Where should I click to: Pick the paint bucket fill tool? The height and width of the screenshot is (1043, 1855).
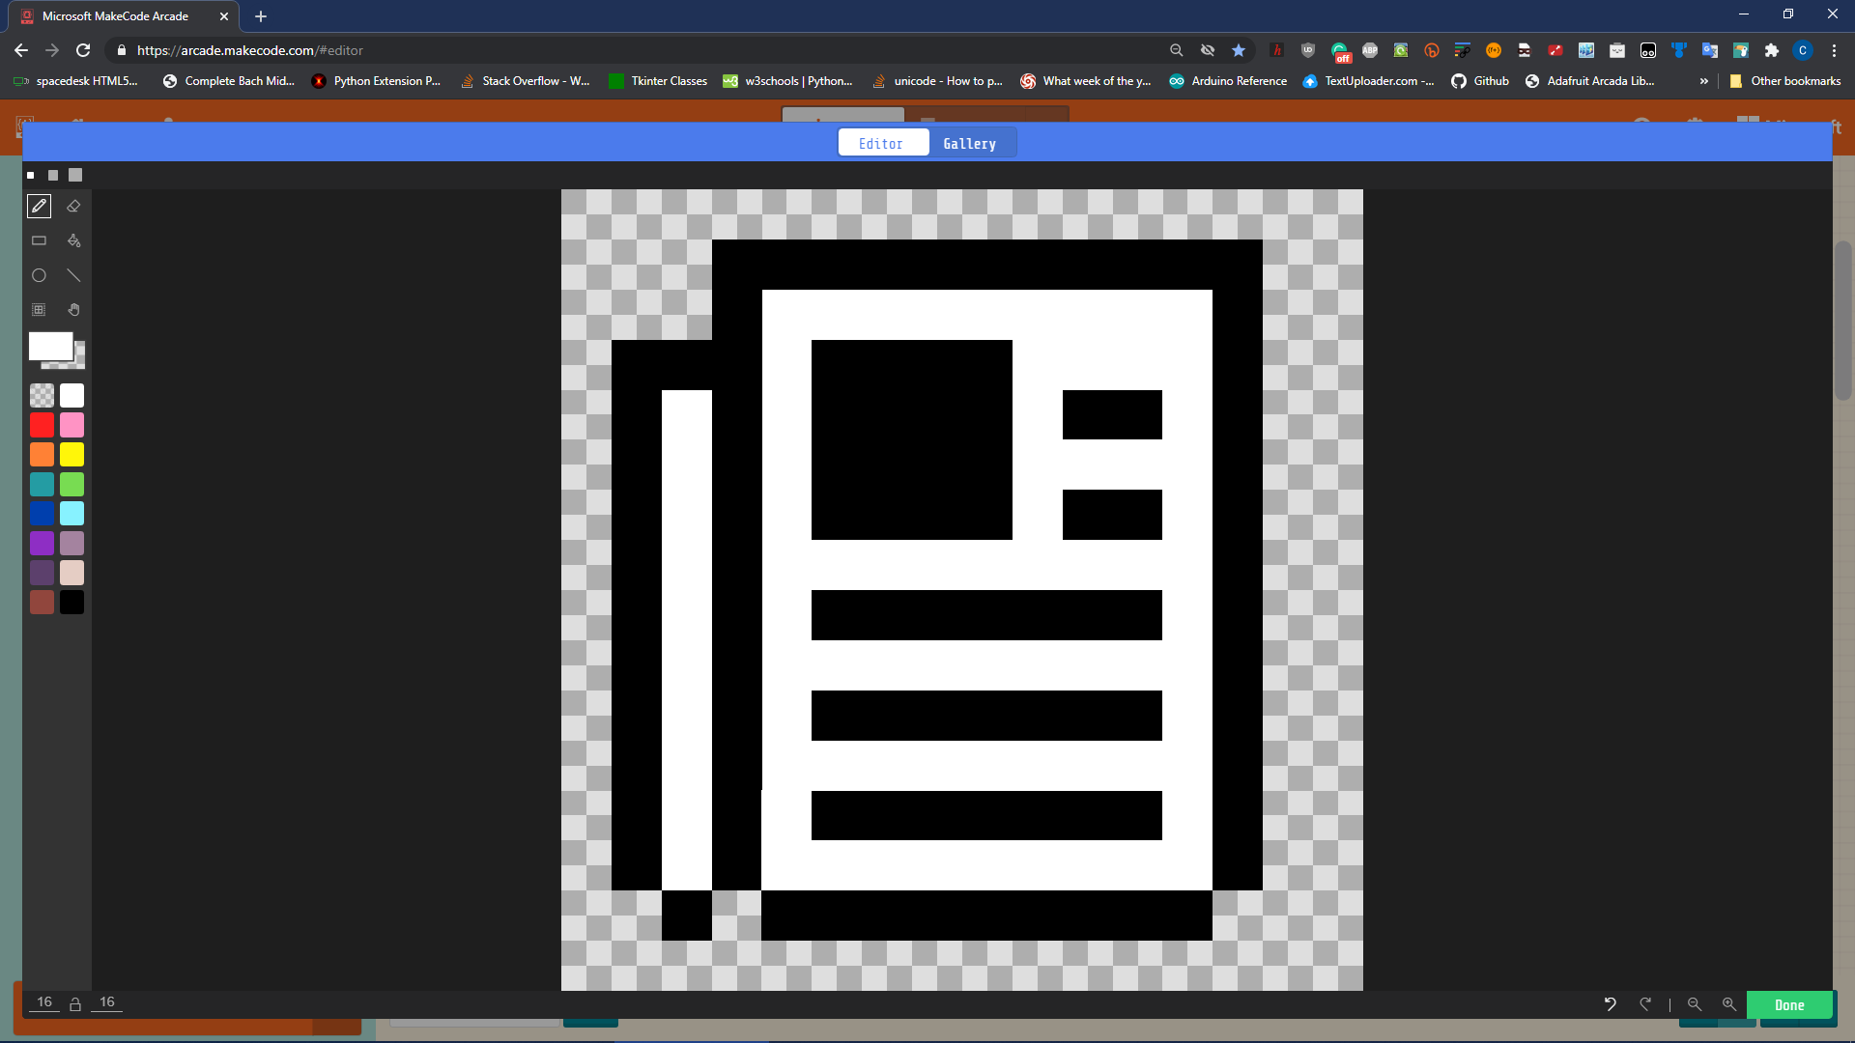tap(73, 240)
